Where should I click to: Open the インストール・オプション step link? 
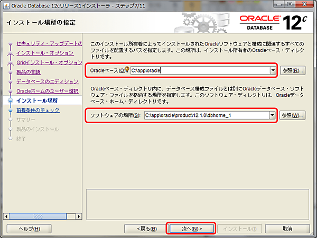click(45, 53)
